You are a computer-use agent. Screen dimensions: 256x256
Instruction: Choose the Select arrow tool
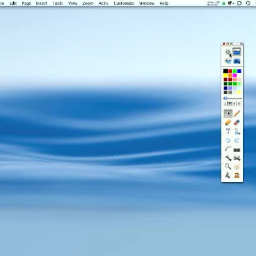(x=228, y=114)
